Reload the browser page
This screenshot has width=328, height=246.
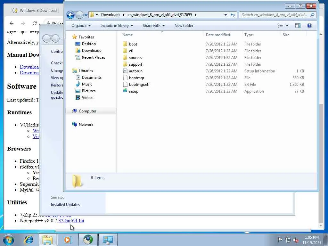35,23
